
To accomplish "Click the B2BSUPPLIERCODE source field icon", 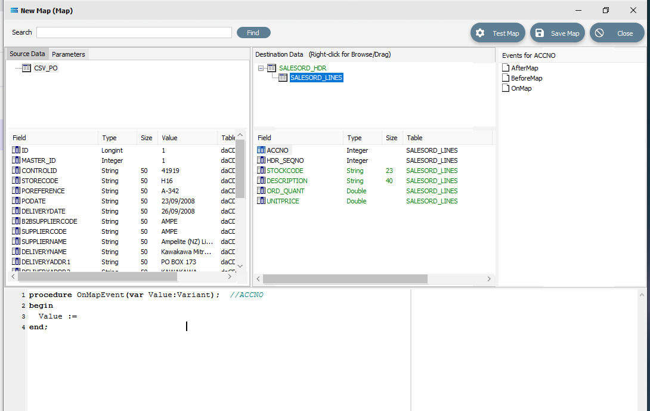I will 16,221.
